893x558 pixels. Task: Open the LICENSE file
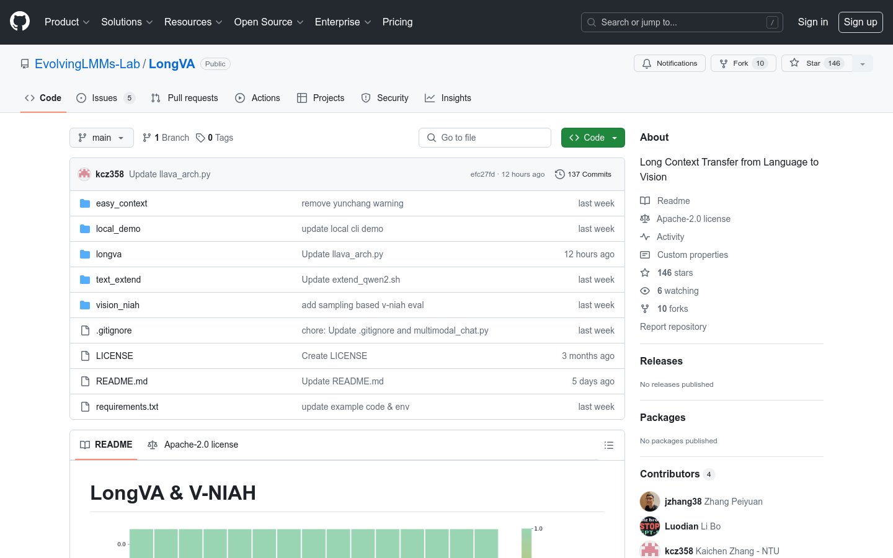[x=115, y=356]
